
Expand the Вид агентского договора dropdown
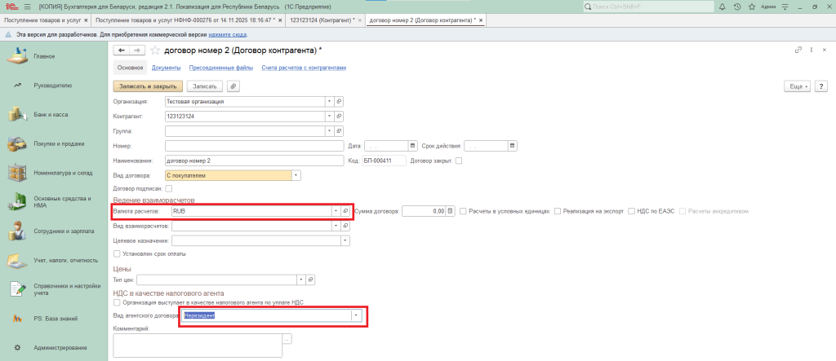click(355, 315)
